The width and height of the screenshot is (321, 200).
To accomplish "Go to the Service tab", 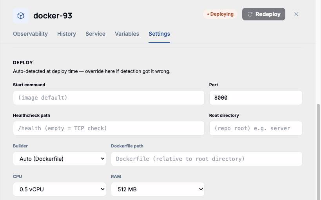I will pyautogui.click(x=95, y=34).
